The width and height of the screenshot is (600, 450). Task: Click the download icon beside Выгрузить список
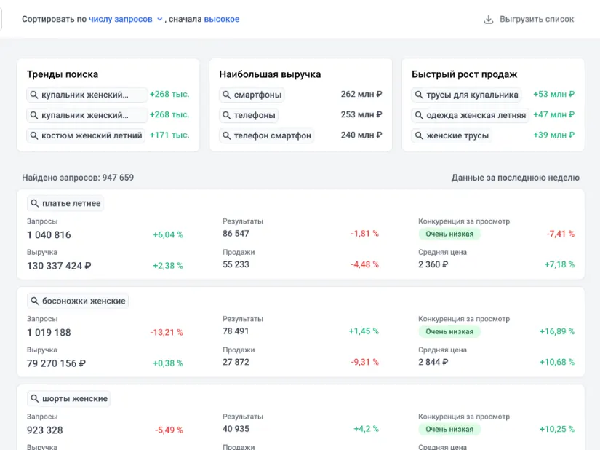[488, 19]
